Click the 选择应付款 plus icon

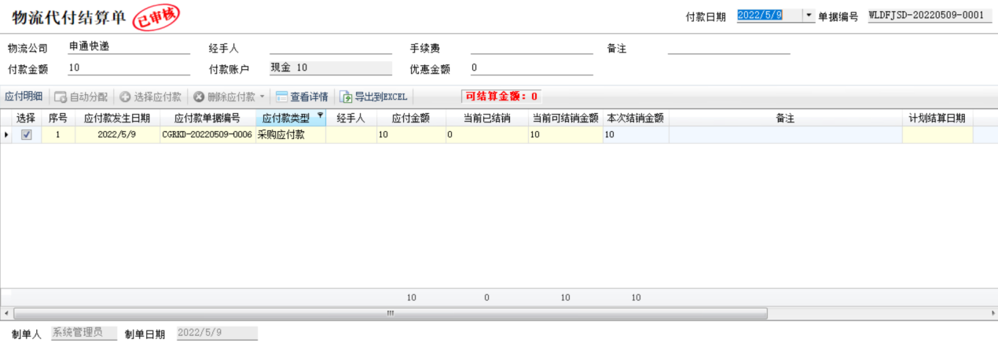click(125, 97)
